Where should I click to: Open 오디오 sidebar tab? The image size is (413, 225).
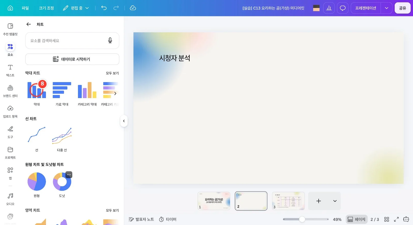[x=10, y=199]
